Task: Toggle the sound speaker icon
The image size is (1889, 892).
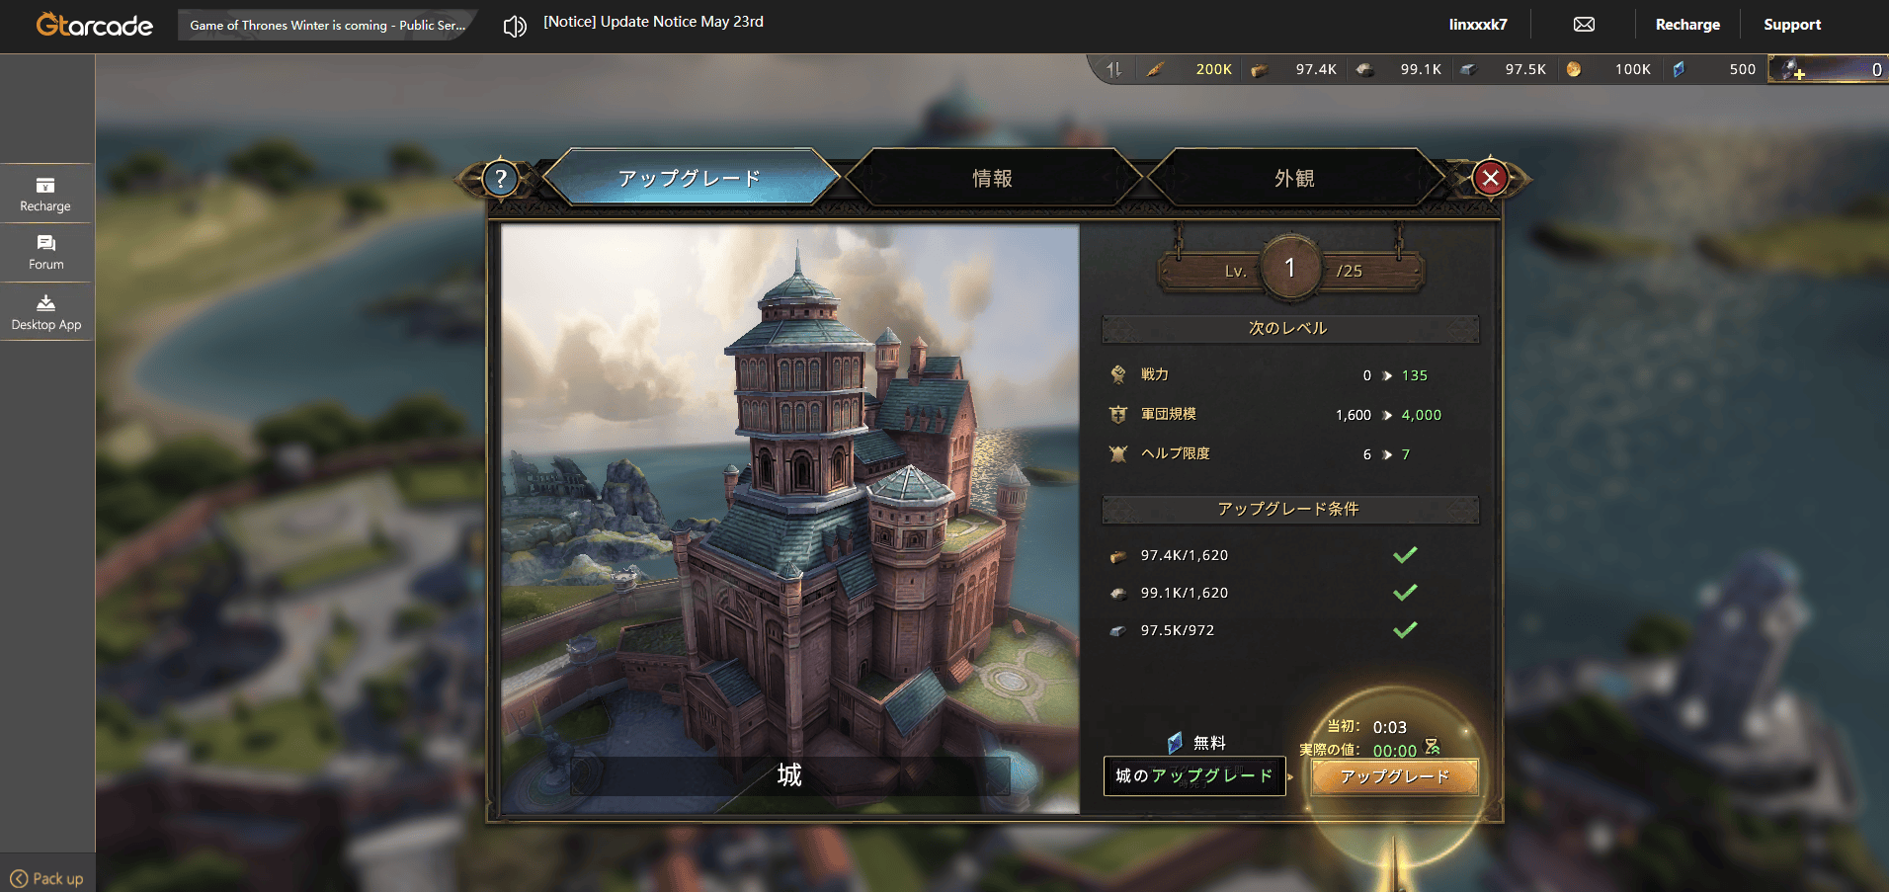Action: tap(515, 26)
